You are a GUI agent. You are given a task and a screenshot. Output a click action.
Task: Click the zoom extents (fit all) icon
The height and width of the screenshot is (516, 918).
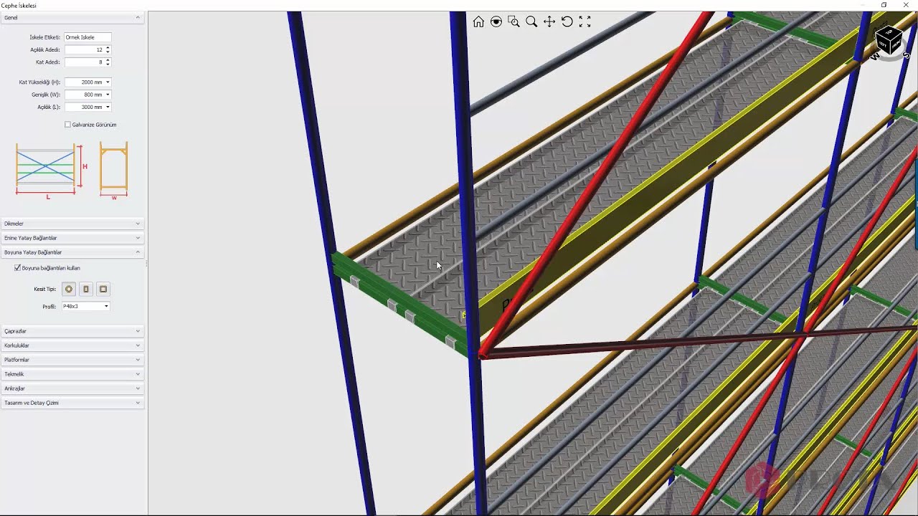585,21
